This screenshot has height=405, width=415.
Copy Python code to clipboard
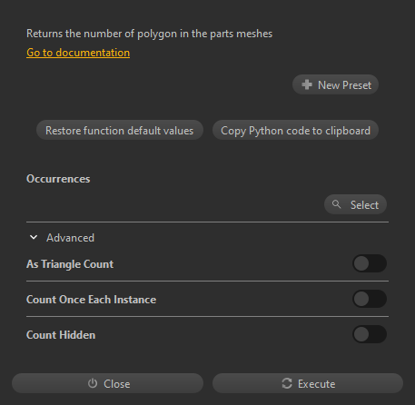295,130
